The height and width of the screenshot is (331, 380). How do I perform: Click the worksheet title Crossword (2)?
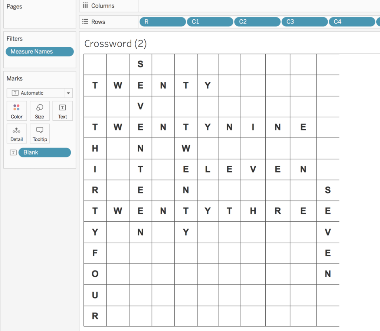[x=116, y=43]
